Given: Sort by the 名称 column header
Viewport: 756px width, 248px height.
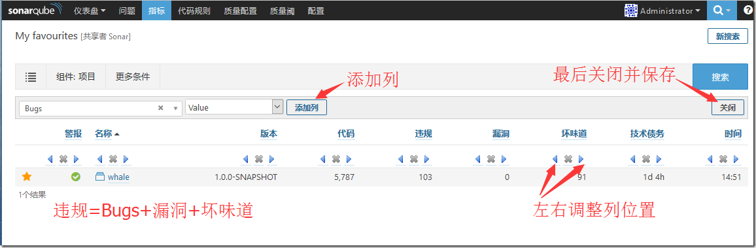Looking at the screenshot, I should pos(103,133).
